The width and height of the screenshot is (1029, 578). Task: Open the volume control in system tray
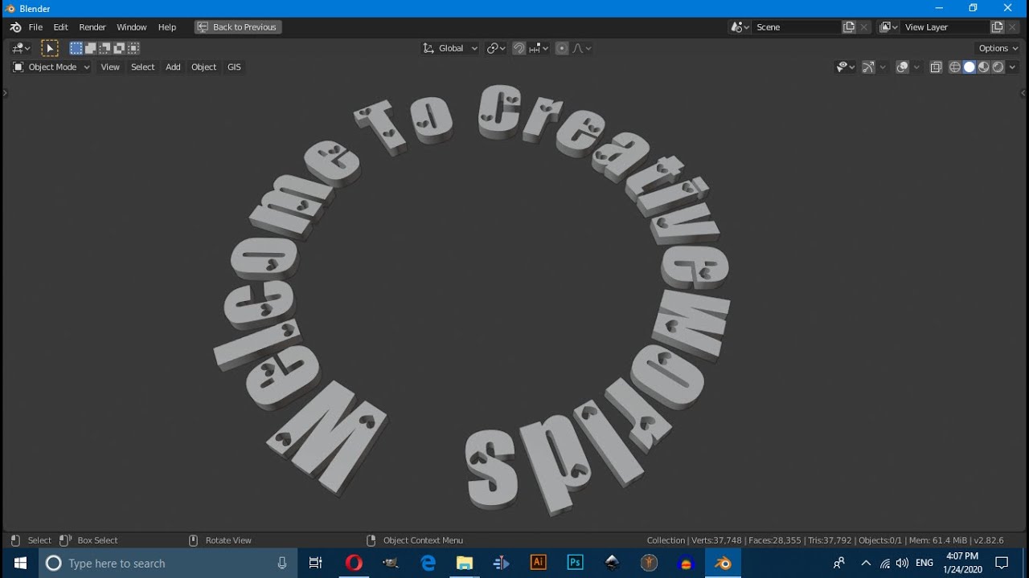pyautogui.click(x=902, y=564)
